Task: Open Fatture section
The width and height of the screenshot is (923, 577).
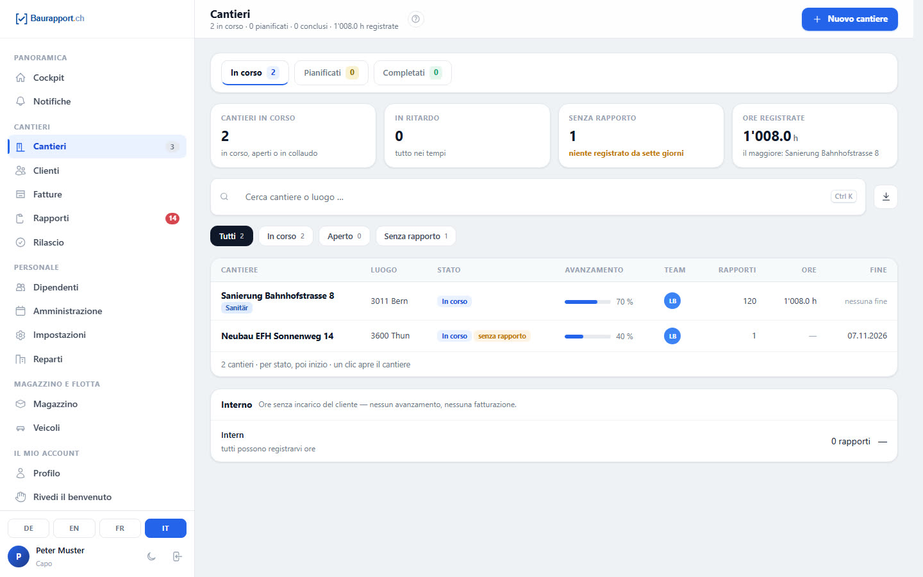Action: point(97,194)
